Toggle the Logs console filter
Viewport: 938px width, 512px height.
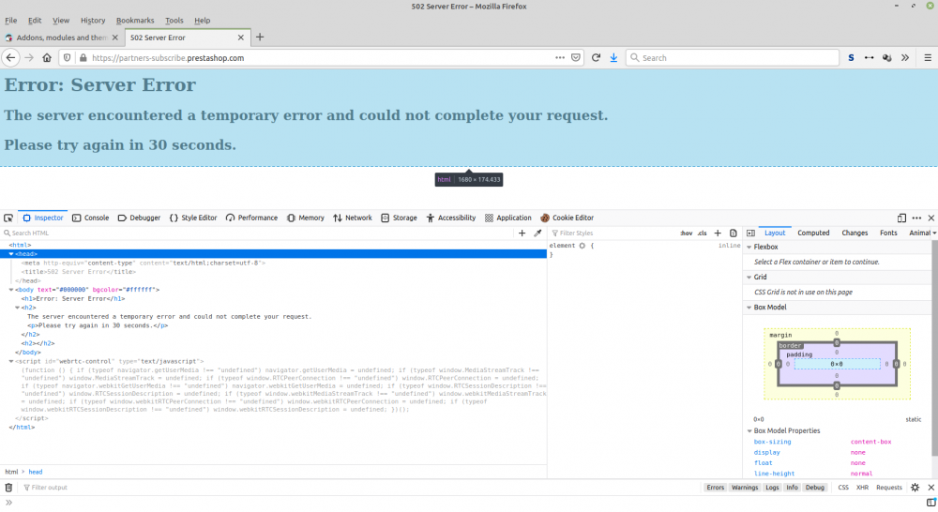772,488
